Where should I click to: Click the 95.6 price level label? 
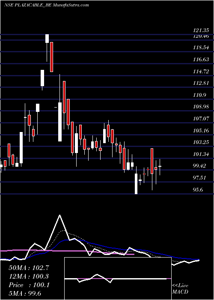(x=198, y=189)
